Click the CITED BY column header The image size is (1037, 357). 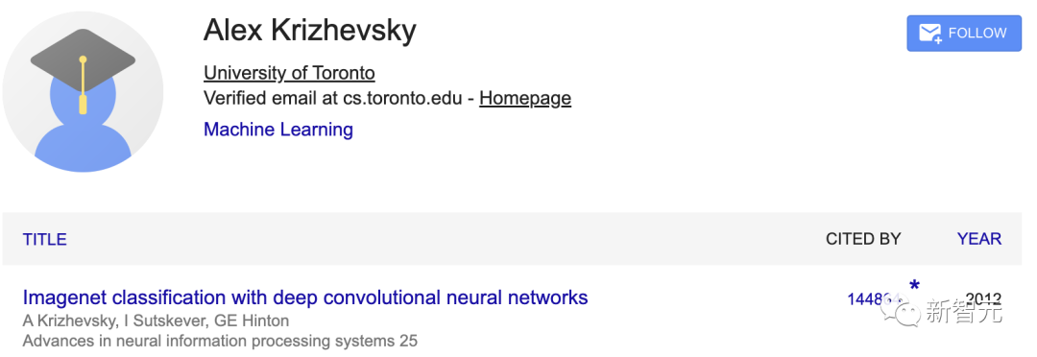863,239
